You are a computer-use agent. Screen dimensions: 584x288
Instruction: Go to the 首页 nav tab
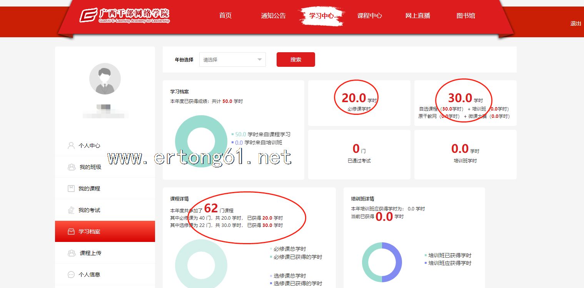[225, 16]
